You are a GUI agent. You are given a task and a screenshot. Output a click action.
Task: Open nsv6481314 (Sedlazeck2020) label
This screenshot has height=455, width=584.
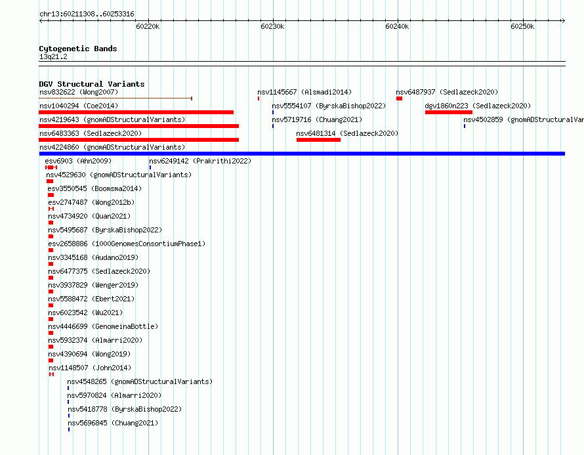pyautogui.click(x=347, y=133)
